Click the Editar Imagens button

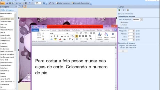click(63, 3)
